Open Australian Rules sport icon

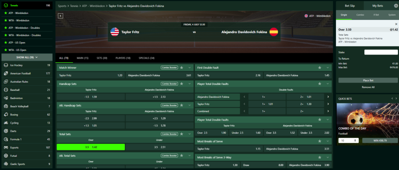[6, 82]
